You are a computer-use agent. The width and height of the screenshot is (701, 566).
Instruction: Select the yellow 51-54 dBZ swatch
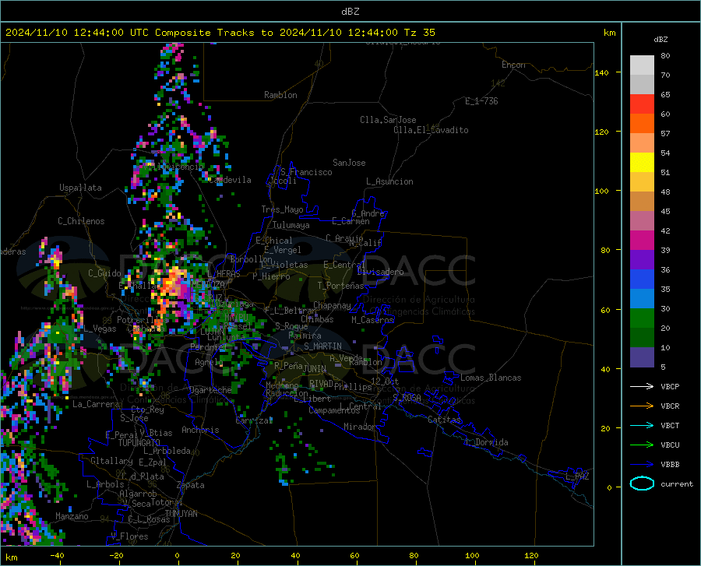click(x=642, y=163)
